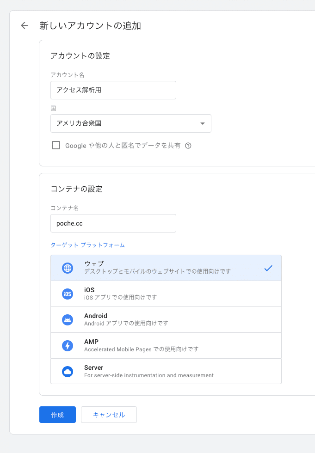The width and height of the screenshot is (315, 453).
Task: Click the globe icon for Web platform
Action: coord(68,268)
